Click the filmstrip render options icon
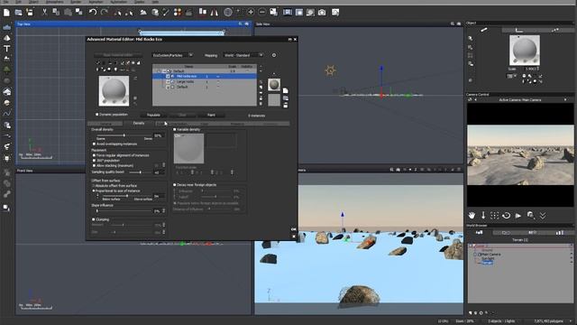 288,12
